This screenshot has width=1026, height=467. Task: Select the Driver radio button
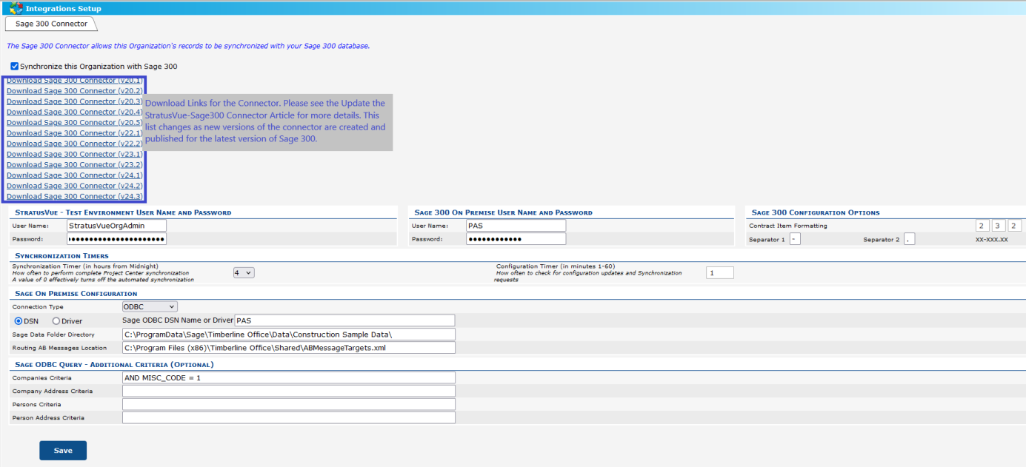[56, 321]
